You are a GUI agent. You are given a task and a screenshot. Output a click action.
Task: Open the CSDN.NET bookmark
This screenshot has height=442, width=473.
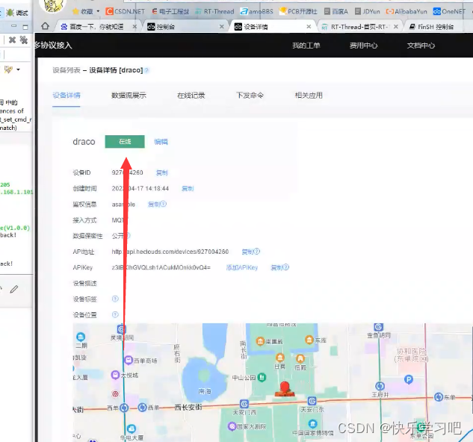pyautogui.click(x=126, y=11)
